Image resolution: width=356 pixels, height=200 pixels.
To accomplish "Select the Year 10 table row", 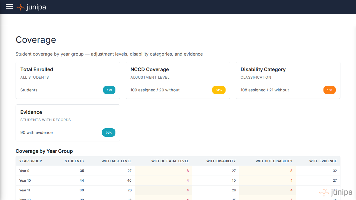I will pyautogui.click(x=111, y=181).
